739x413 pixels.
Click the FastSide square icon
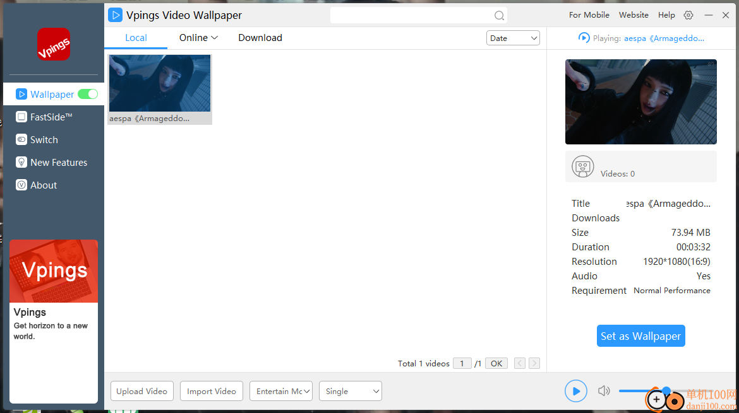(21, 117)
